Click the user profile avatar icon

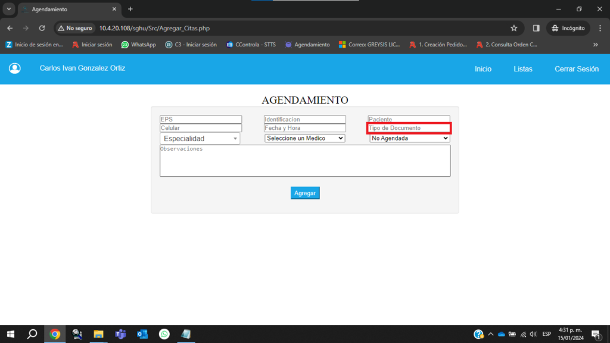tap(15, 68)
